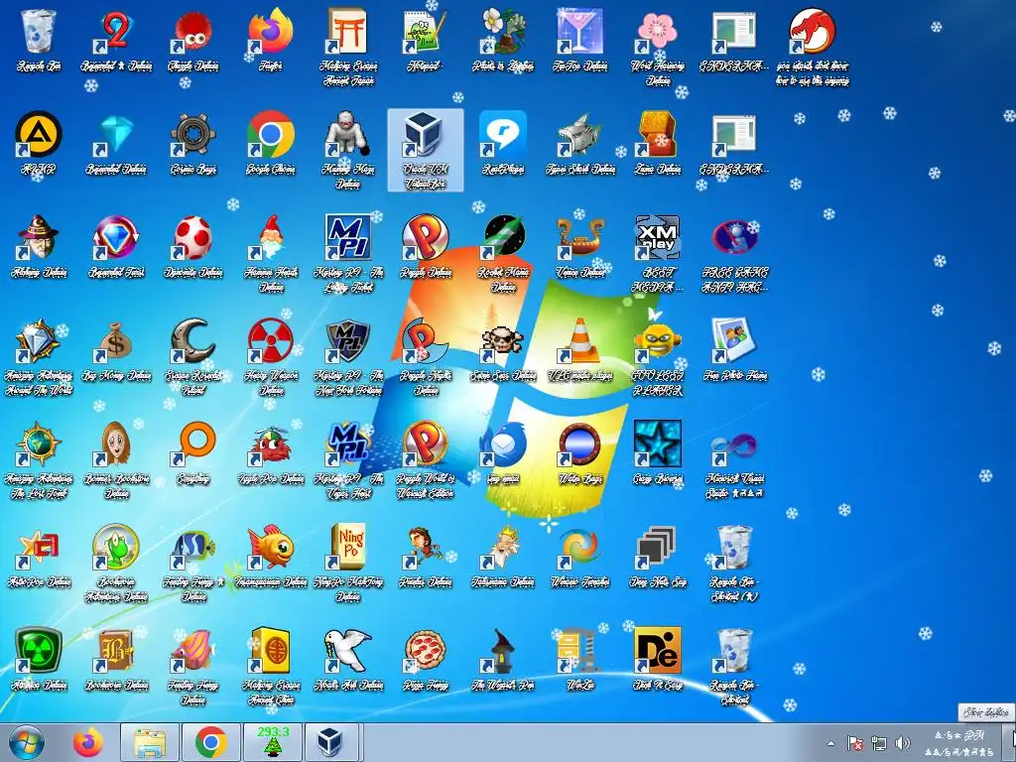Screen dimensions: 1016x762
Task: Switch to Google Chrome taskbar button
Action: 210,742
